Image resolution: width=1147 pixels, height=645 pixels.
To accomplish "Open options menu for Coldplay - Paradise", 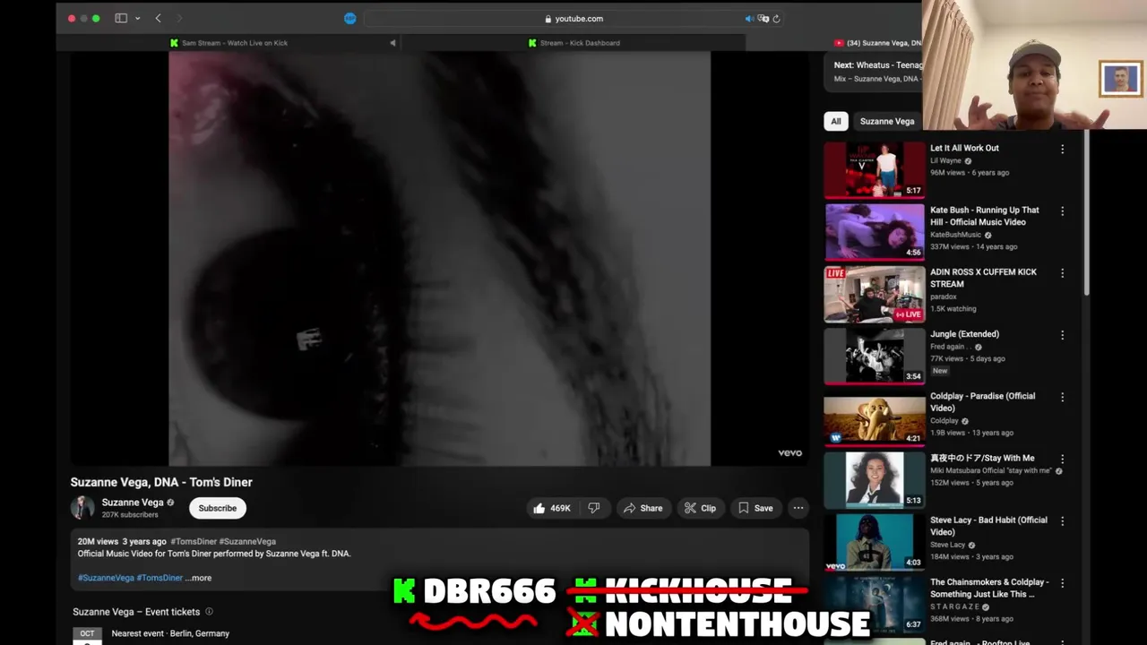I will (1063, 397).
